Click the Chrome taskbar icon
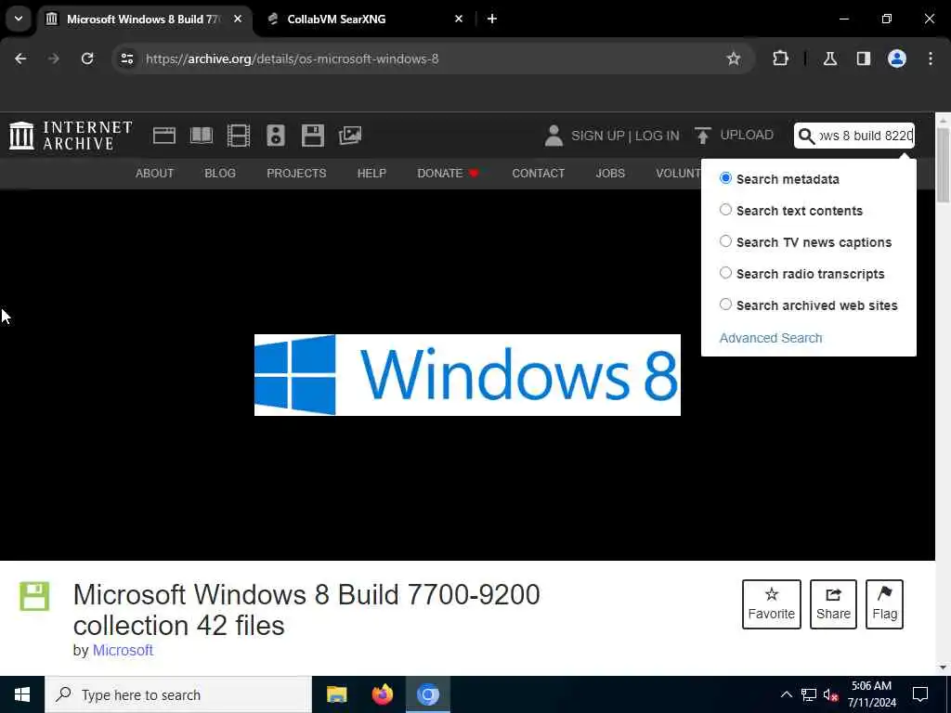The image size is (951, 713). (427, 694)
